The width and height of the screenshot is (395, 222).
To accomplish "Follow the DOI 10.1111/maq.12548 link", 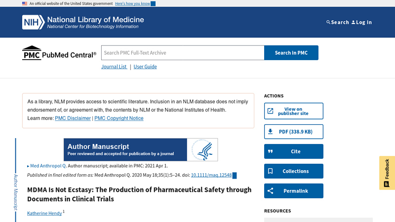I will click(211, 175).
